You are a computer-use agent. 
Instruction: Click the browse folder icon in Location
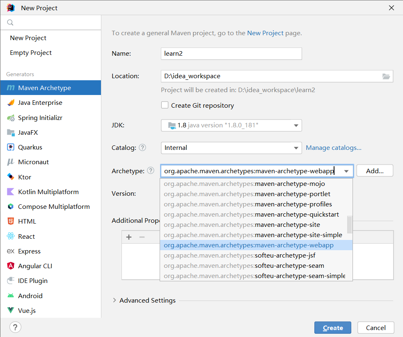pos(386,76)
